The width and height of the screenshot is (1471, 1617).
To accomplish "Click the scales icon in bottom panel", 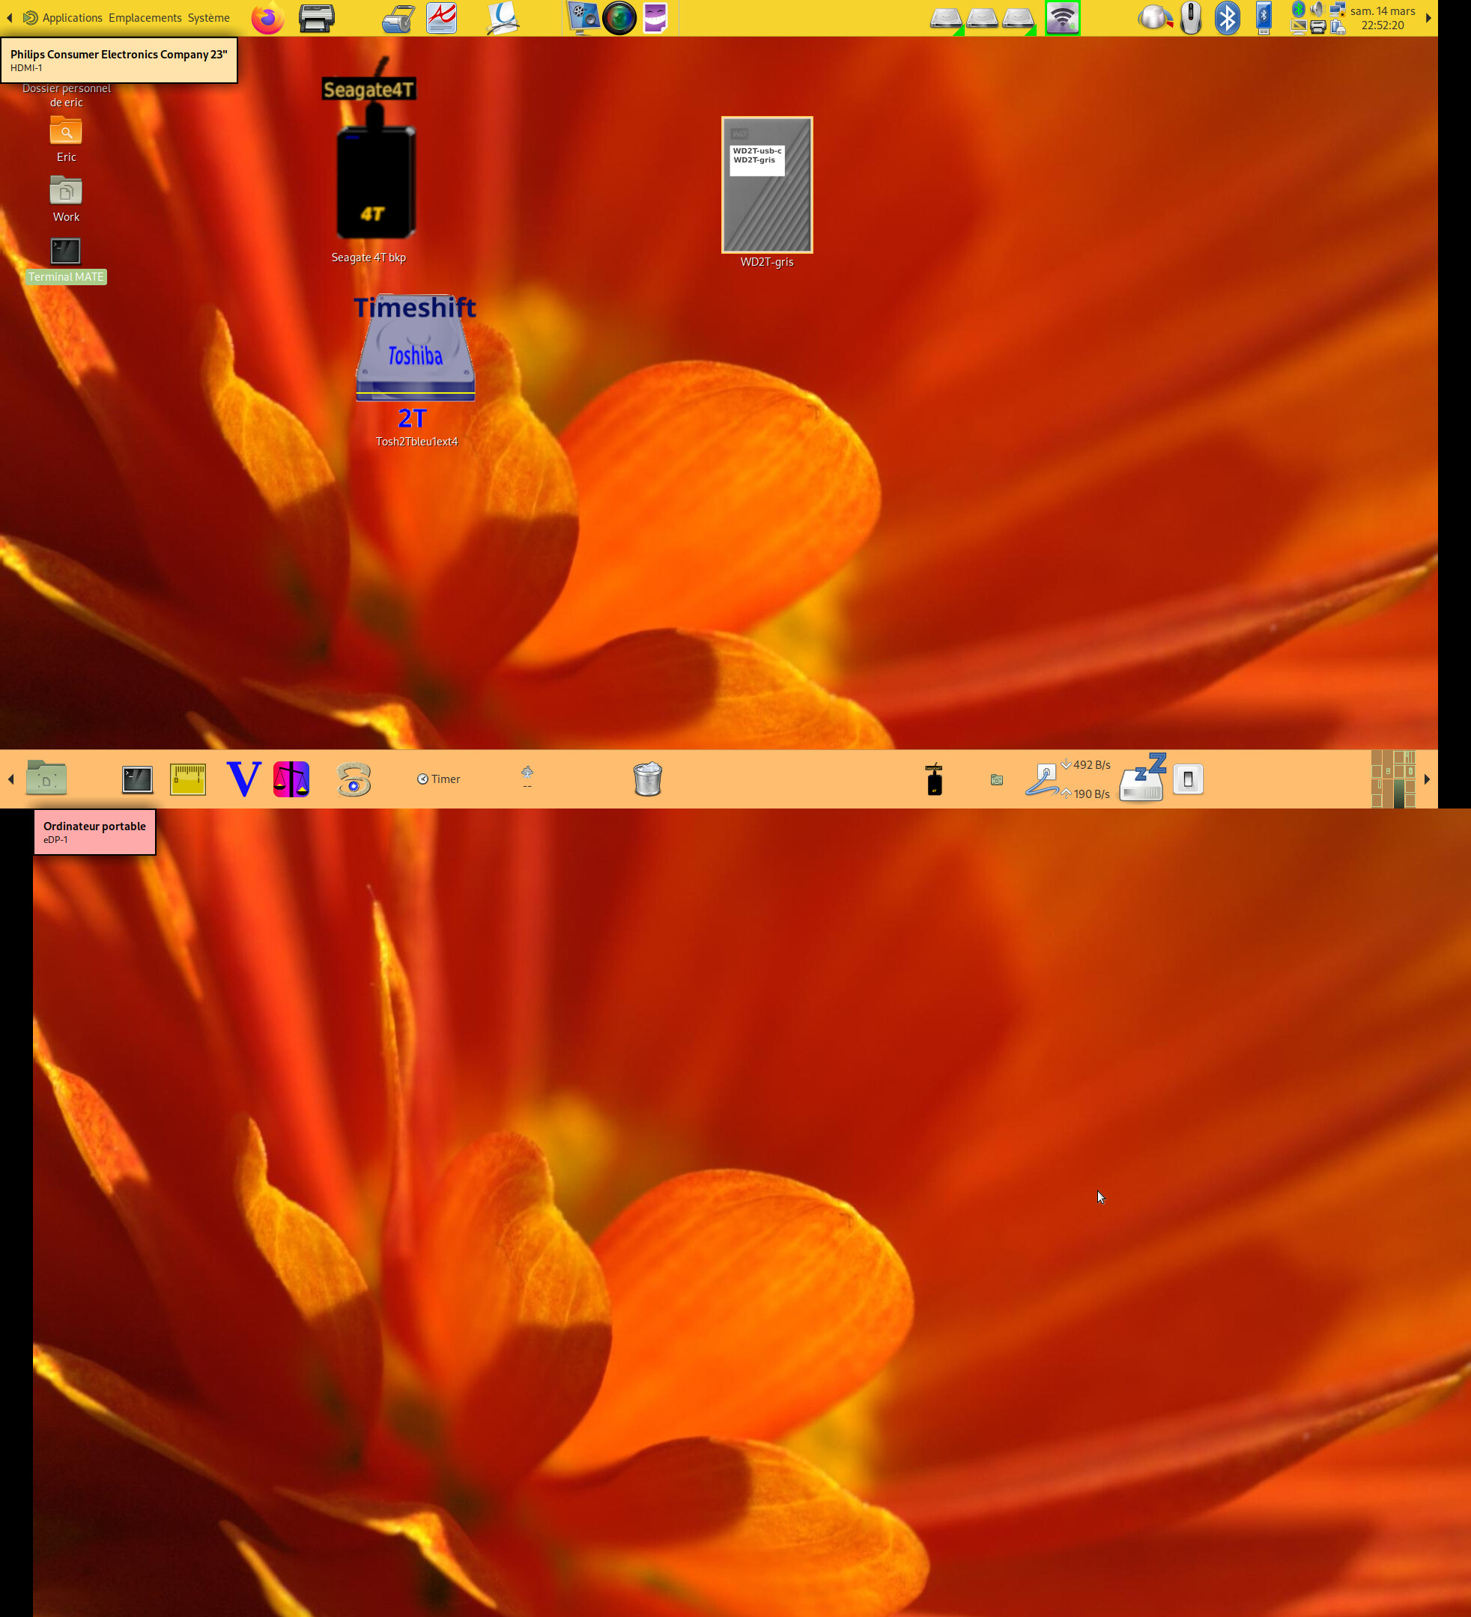I will [291, 779].
